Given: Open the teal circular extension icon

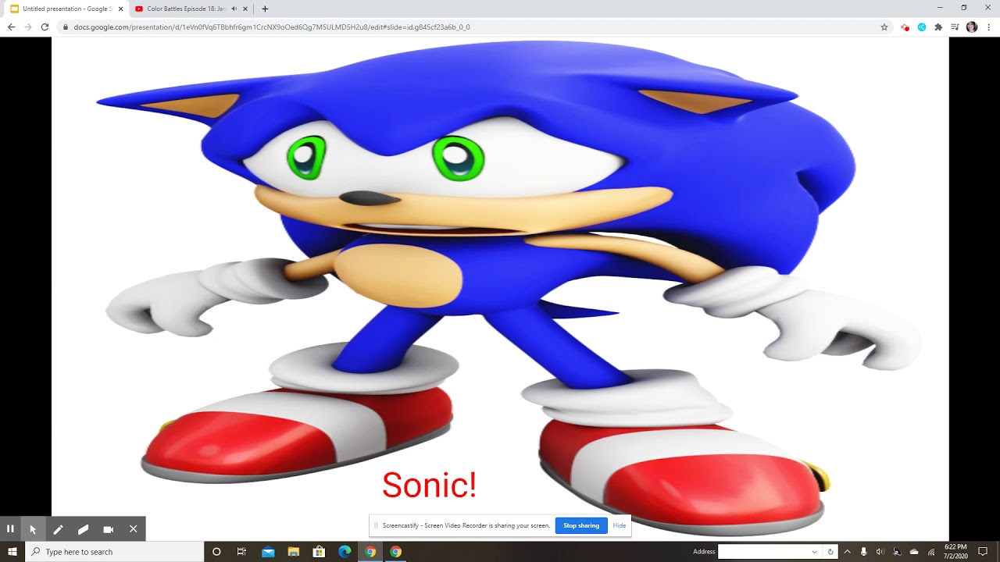Looking at the screenshot, I should pos(922,27).
